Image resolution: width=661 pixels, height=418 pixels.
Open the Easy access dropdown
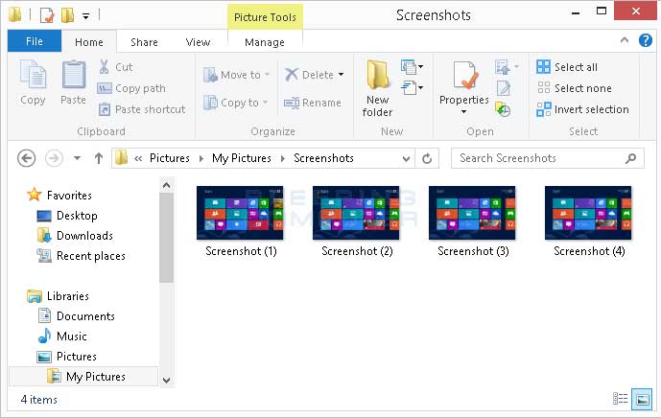412,88
